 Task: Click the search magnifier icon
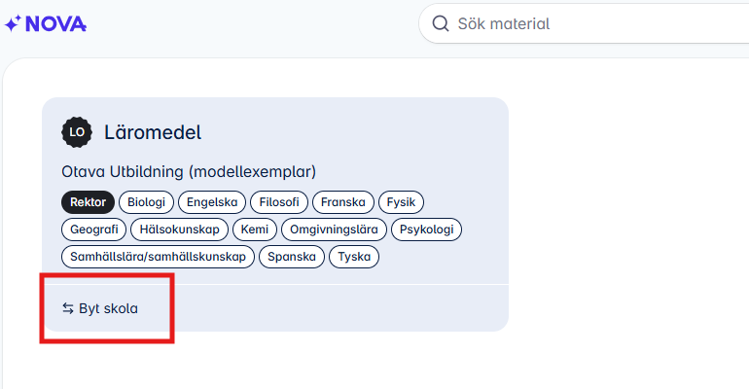click(441, 23)
